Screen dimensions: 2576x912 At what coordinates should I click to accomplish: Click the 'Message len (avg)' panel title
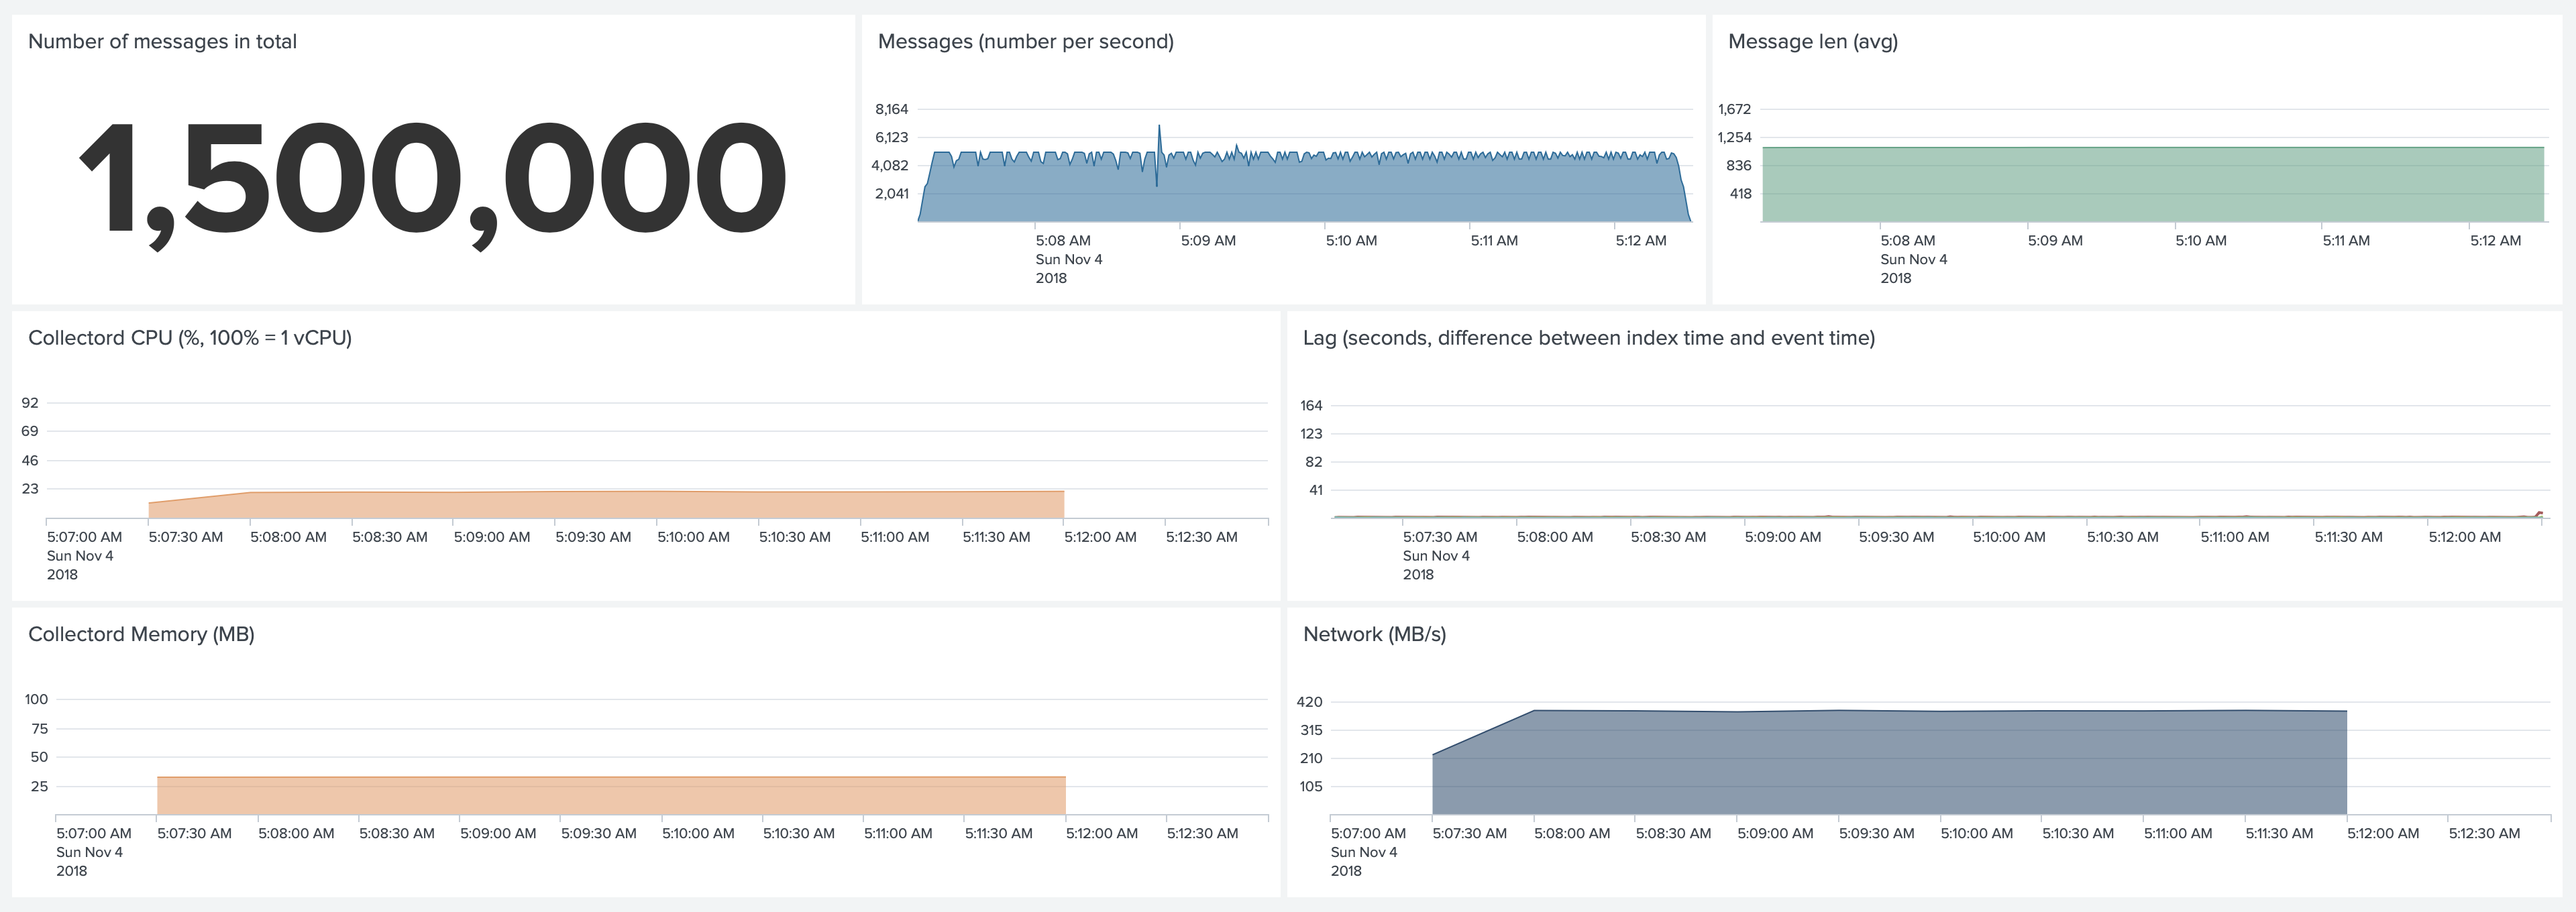1812,41
